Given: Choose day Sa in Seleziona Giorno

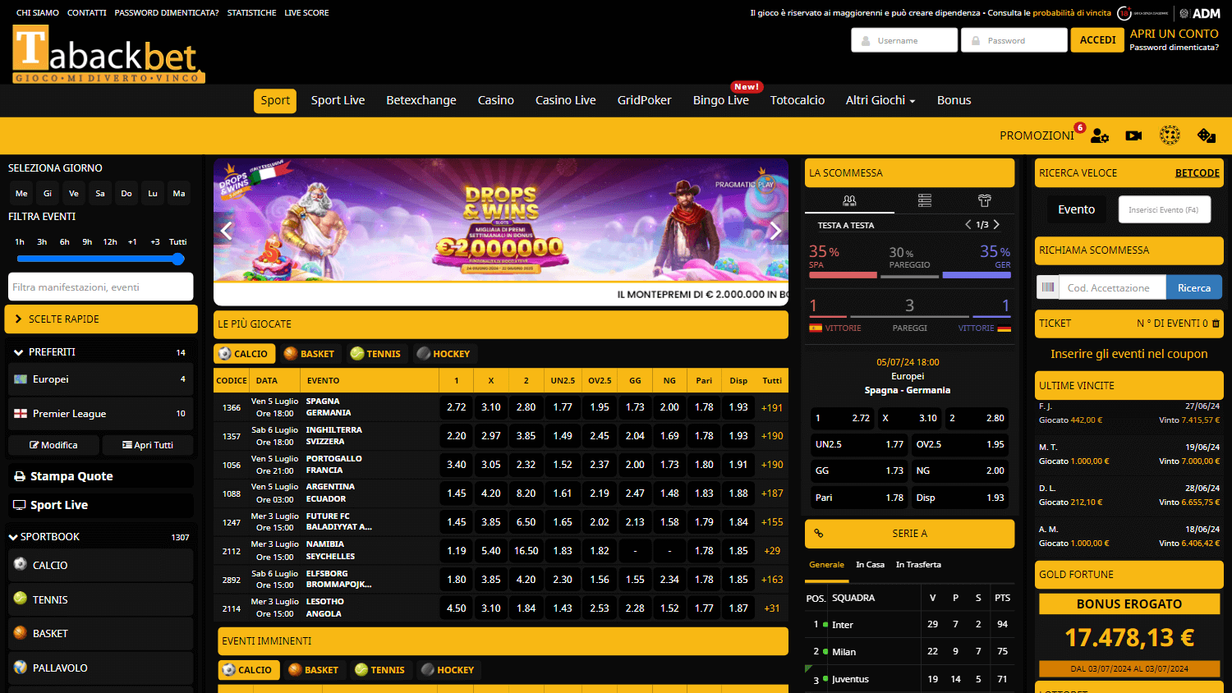Looking at the screenshot, I should click(100, 194).
